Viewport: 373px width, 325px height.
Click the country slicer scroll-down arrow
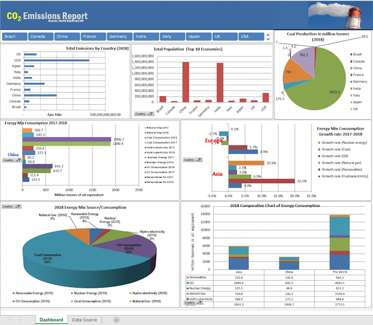tap(268, 39)
